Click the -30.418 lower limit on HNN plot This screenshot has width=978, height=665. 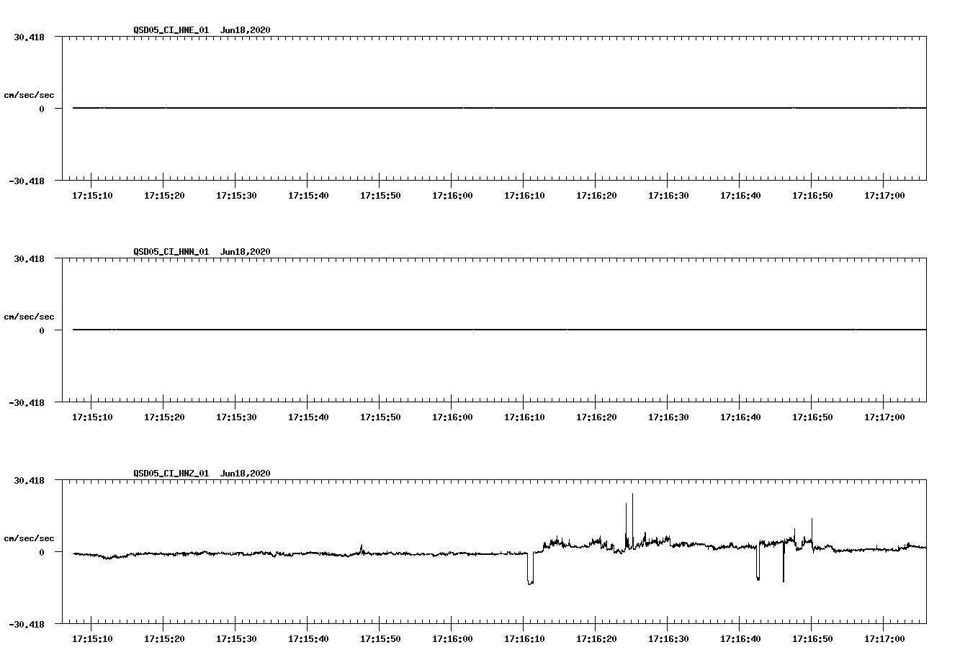tap(27, 403)
